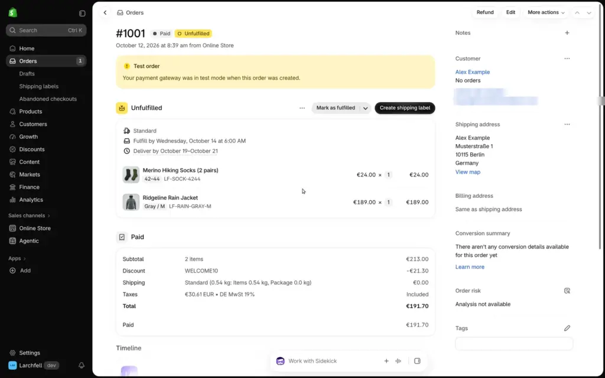Image resolution: width=605 pixels, height=378 pixels.
Task: Open the Home icon in the sidebar
Action: 13,48
